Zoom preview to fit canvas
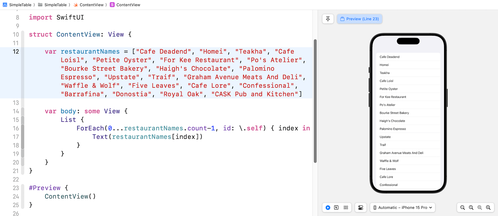The image size is (498, 216). [480, 207]
